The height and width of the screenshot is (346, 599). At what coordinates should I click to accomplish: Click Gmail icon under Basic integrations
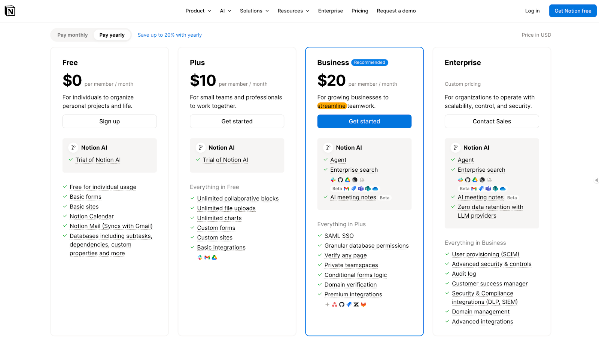207,257
